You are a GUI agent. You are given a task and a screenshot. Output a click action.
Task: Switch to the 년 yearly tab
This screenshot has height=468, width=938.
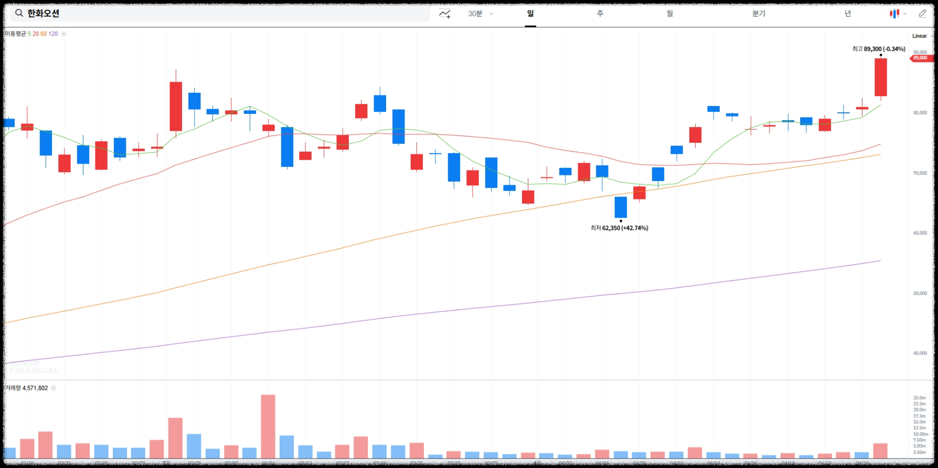[x=848, y=14]
